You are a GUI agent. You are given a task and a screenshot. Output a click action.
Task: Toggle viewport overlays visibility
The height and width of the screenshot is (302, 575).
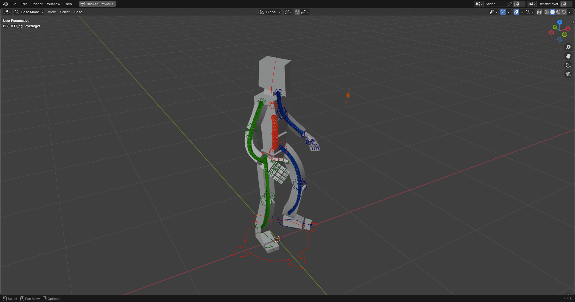pos(516,12)
